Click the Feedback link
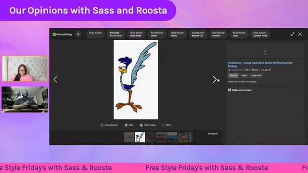Image resolution: width=308 pixels, height=173 pixels. [x=213, y=134]
